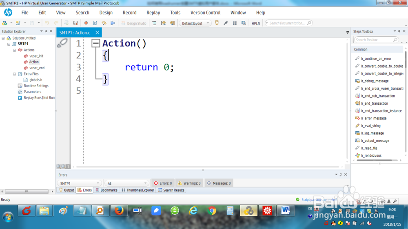Screen dimensions: 408x229
Task: Open Chrome from the taskbar
Action: [212, 211]
